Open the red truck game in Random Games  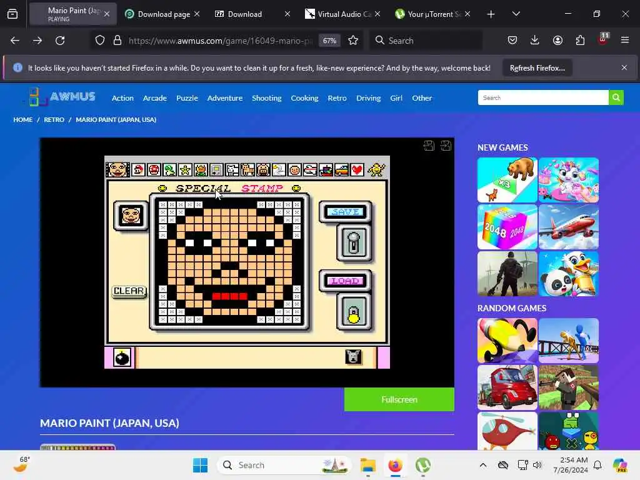pyautogui.click(x=507, y=387)
